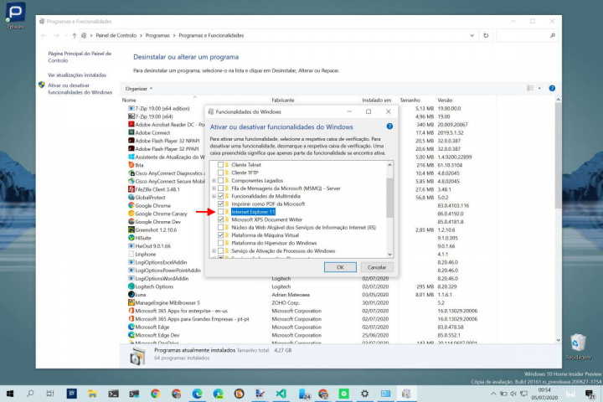Click the blue help icon in programs toolbar
The height and width of the screenshot is (402, 603).
coord(552,88)
